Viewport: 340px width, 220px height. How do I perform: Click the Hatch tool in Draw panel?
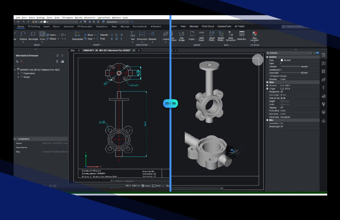click(52, 35)
